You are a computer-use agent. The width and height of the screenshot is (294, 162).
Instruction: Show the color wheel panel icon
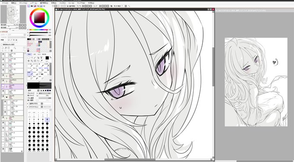(x=29, y=6)
